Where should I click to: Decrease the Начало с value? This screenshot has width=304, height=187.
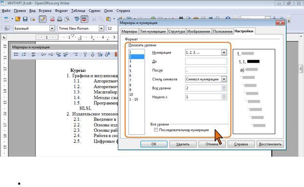tap(224, 98)
